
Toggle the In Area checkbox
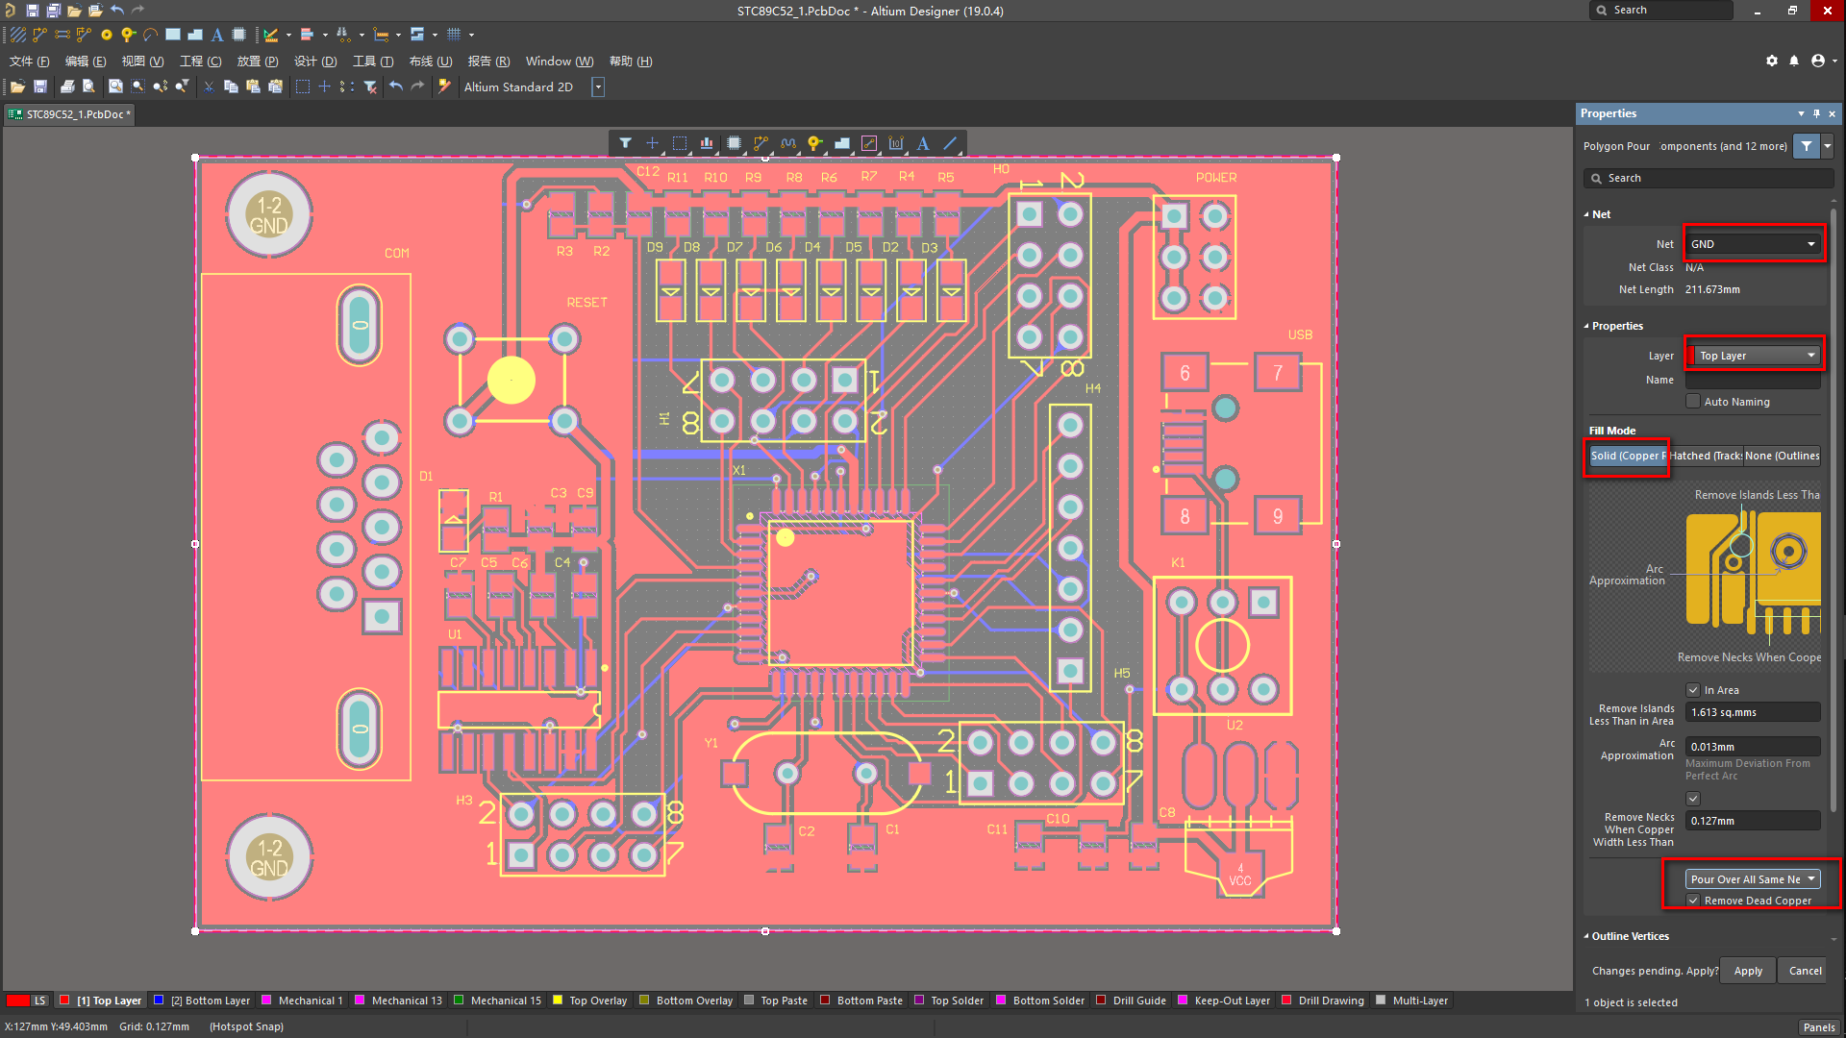tap(1693, 690)
